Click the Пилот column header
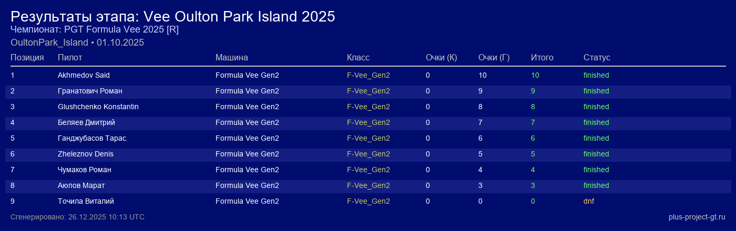The height and width of the screenshot is (231, 736). pyautogui.click(x=70, y=57)
